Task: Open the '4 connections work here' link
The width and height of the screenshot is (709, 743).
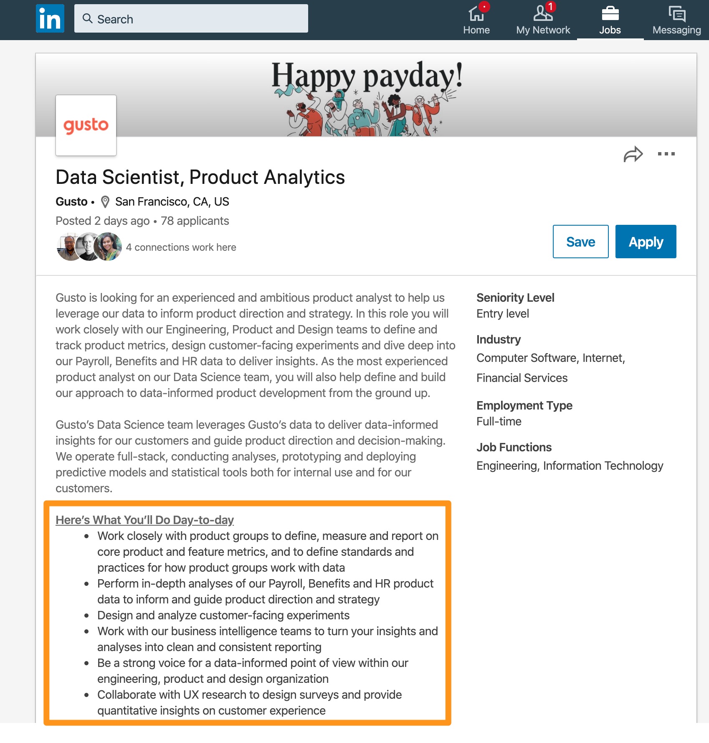Action: (x=181, y=247)
